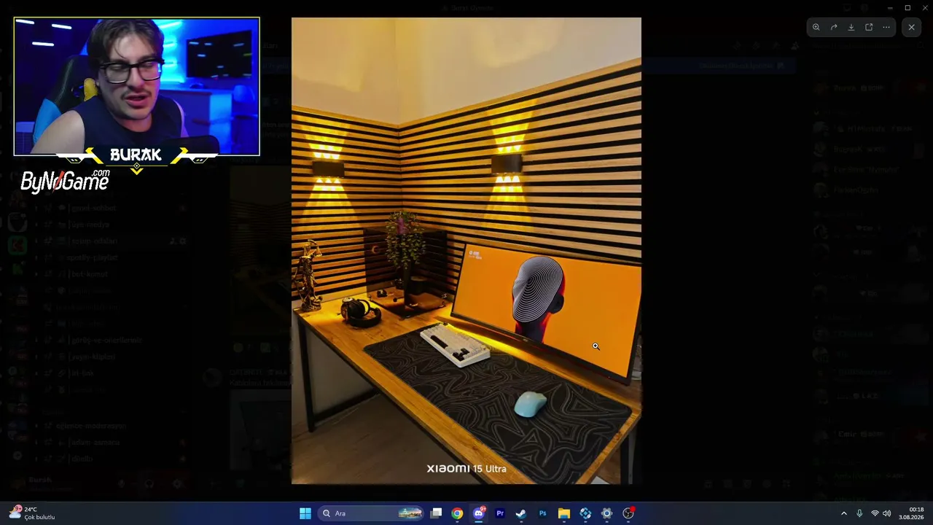This screenshot has height=525, width=933.
Task: Open Adobe Photoshop from the taskbar
Action: tap(542, 513)
